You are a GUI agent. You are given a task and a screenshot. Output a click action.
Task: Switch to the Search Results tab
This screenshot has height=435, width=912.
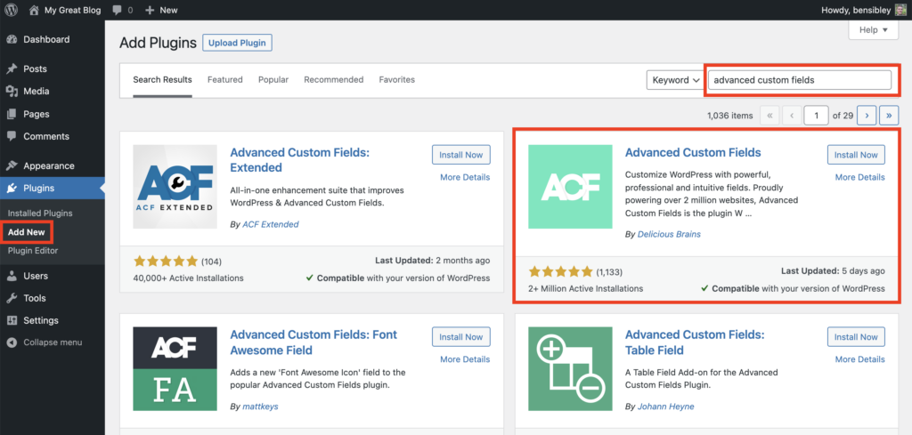(x=162, y=80)
